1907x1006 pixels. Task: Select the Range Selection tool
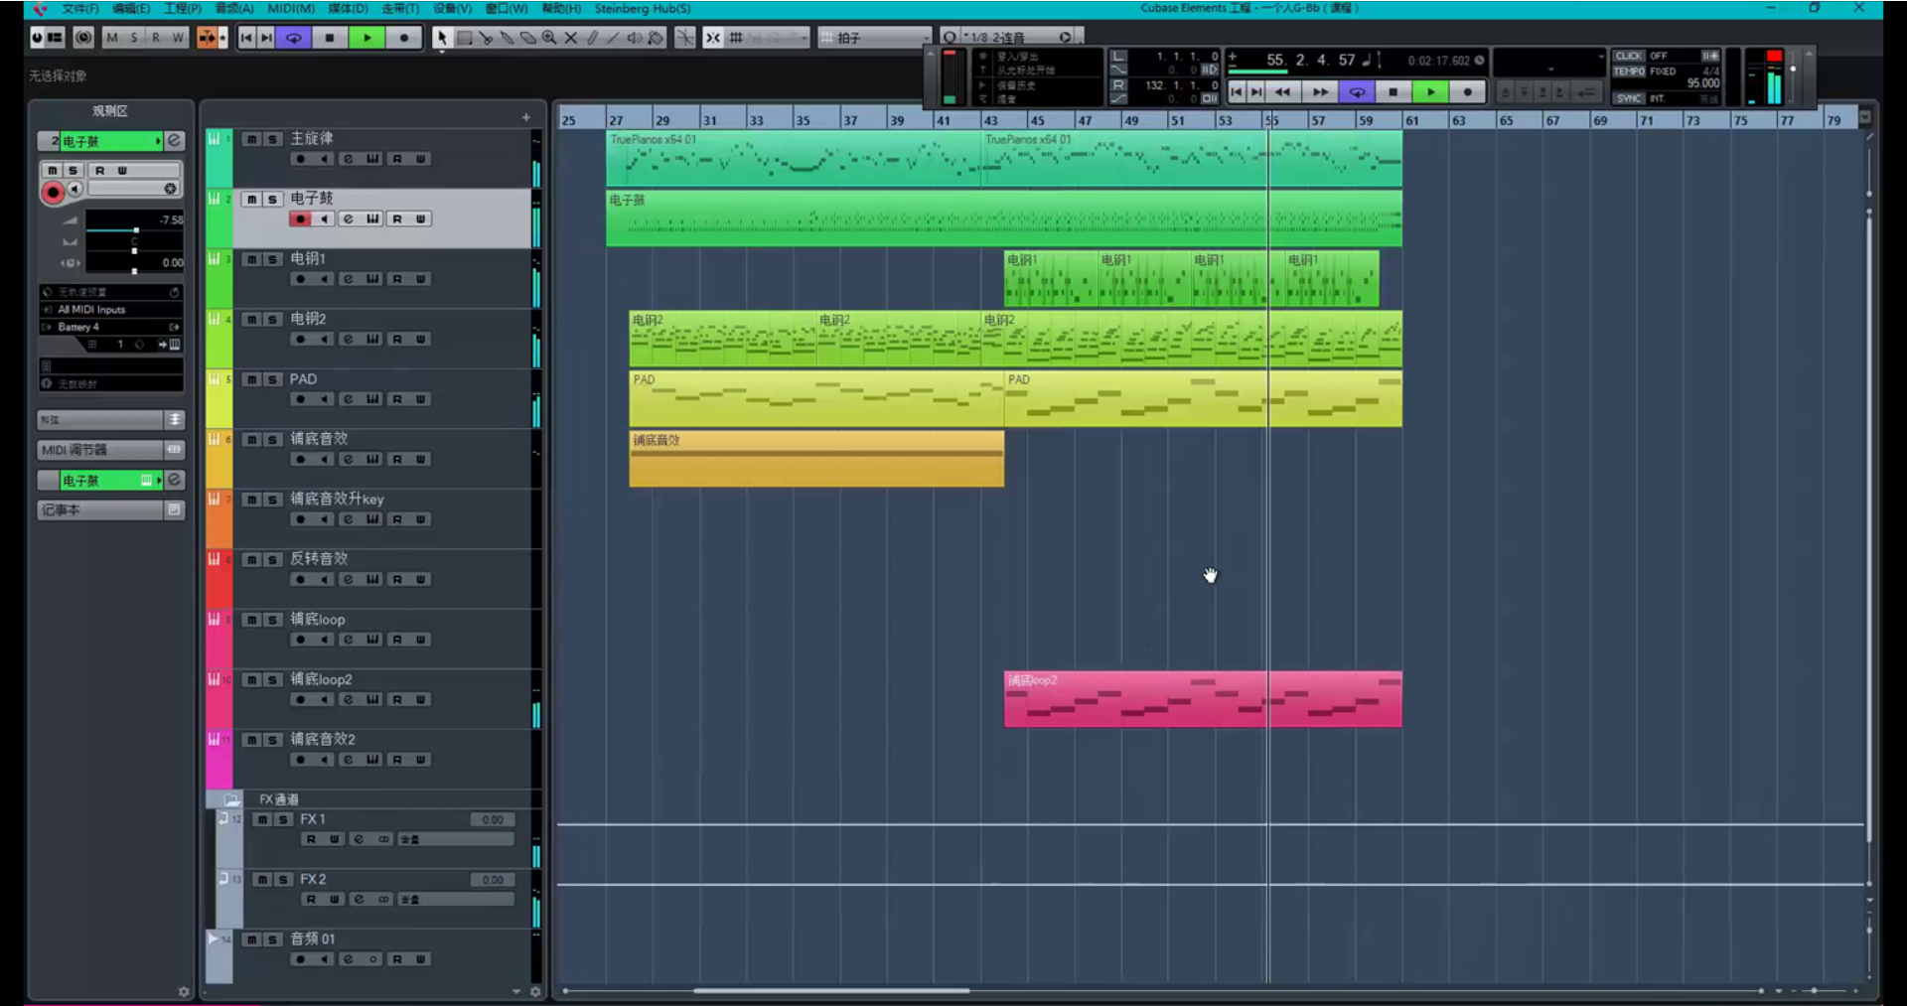point(464,38)
